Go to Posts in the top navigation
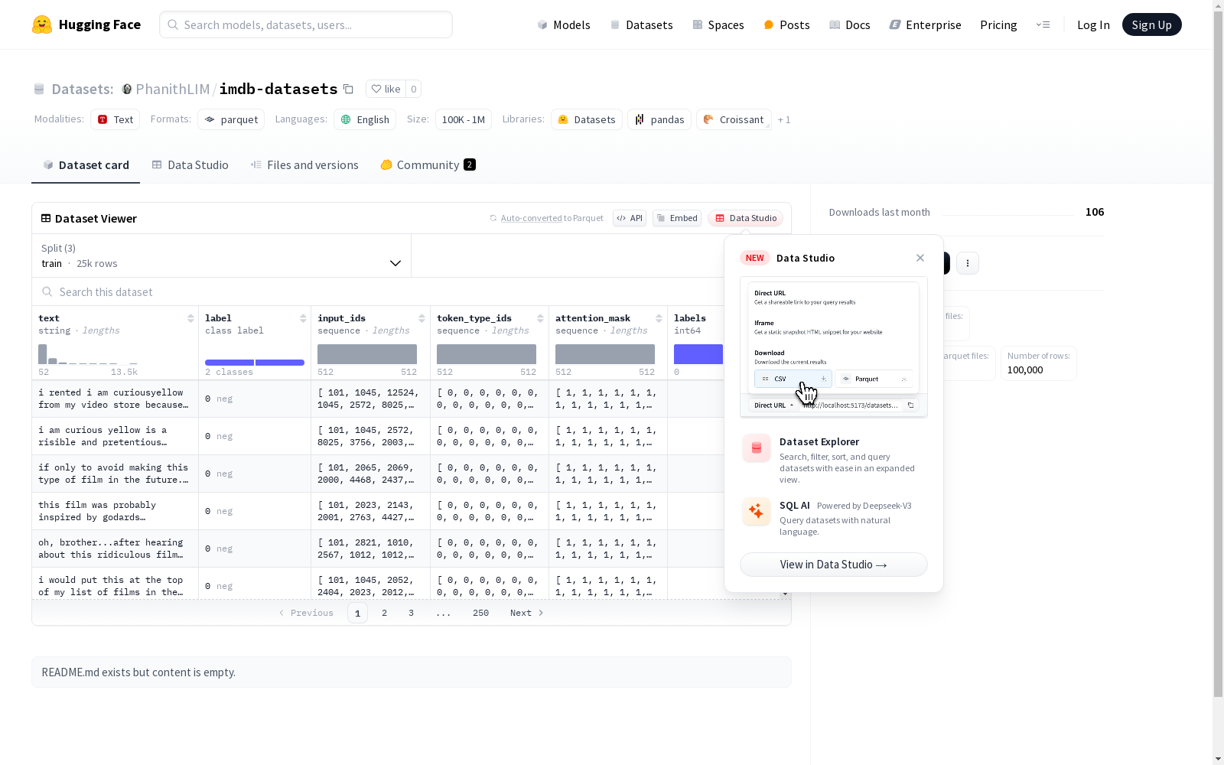 pyautogui.click(x=786, y=24)
